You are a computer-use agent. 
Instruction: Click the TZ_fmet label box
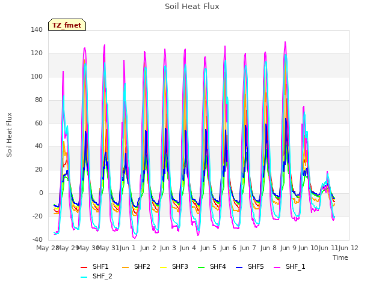[67, 25]
